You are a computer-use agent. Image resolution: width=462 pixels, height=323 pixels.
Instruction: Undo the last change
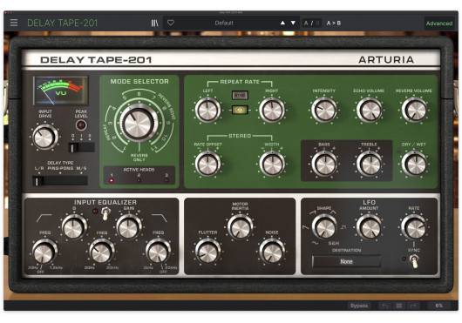coord(384,306)
